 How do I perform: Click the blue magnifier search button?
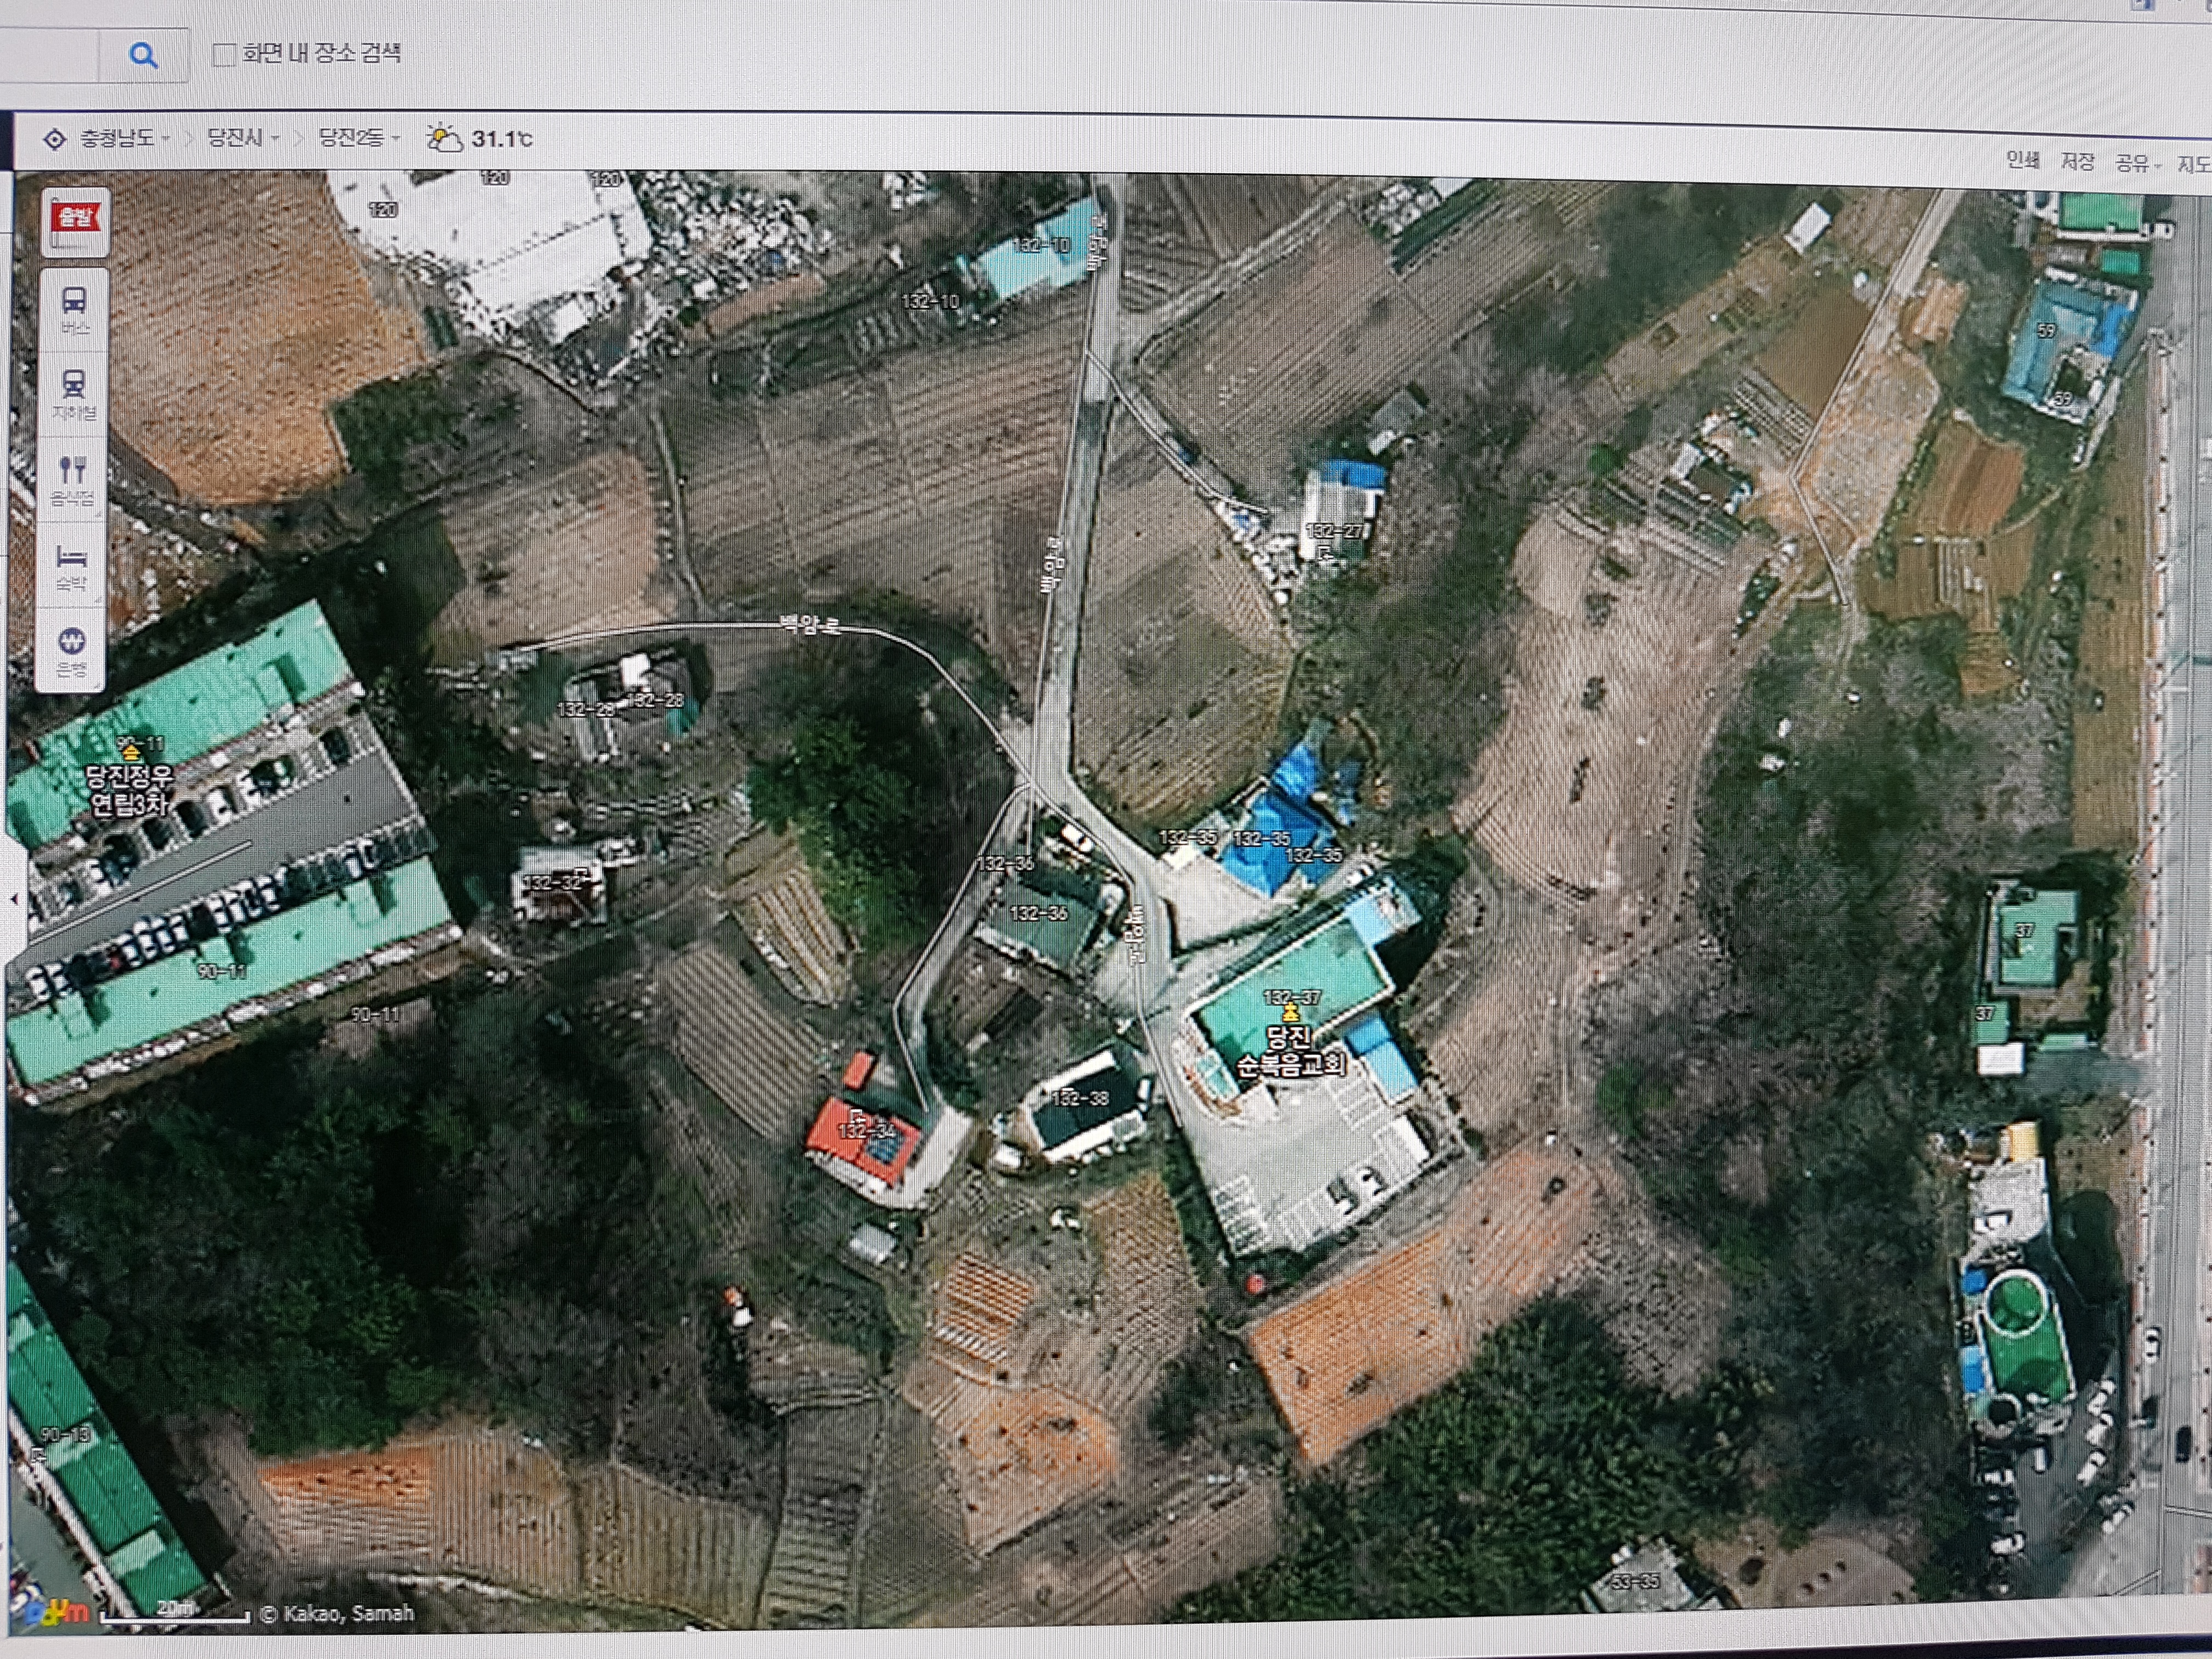pyautogui.click(x=144, y=55)
